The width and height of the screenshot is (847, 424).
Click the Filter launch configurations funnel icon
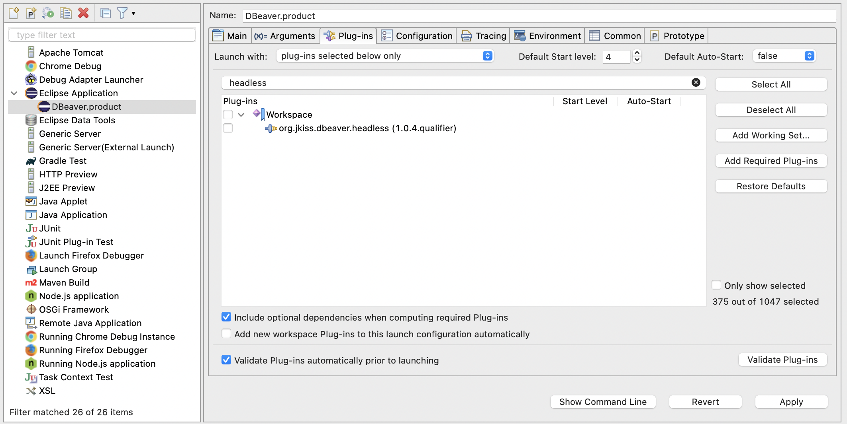[122, 14]
